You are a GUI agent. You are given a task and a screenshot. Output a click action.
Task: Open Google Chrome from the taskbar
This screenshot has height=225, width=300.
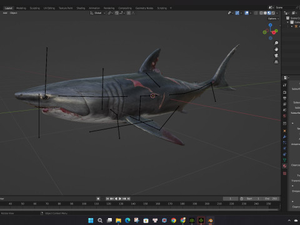pos(174,221)
